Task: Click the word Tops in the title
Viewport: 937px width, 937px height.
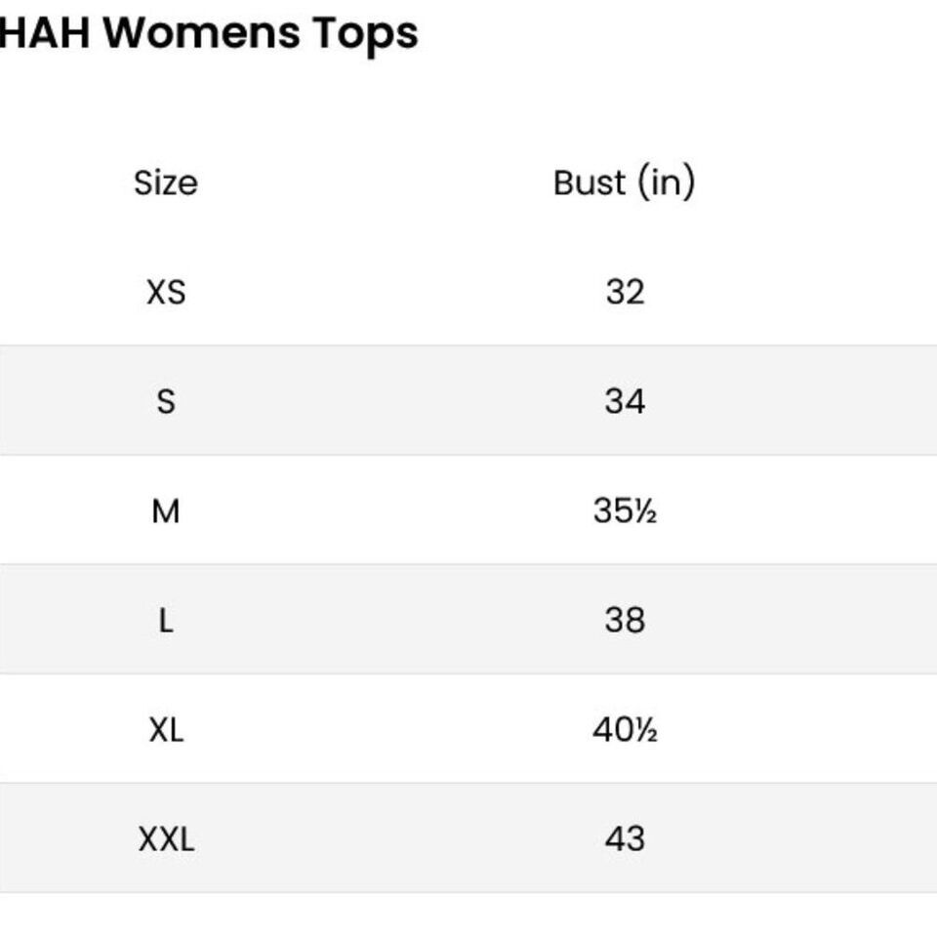Action: point(365,35)
